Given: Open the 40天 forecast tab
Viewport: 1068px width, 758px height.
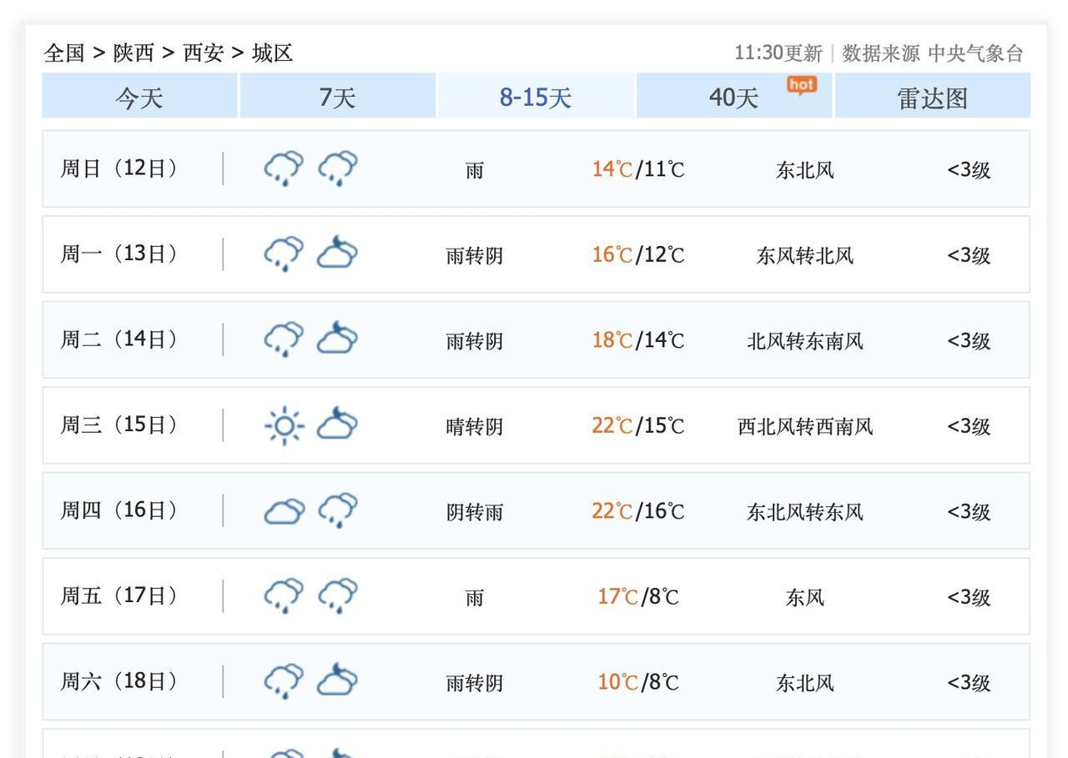Looking at the screenshot, I should [x=733, y=97].
